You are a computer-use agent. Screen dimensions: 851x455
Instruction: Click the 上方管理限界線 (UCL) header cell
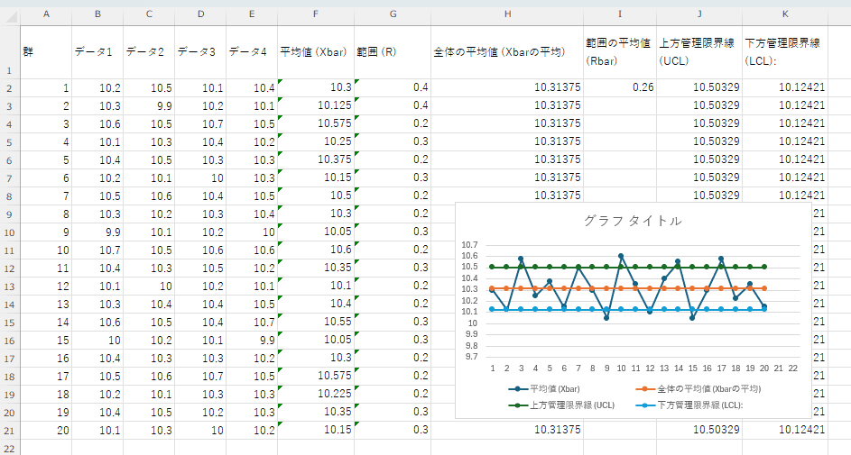[698, 52]
